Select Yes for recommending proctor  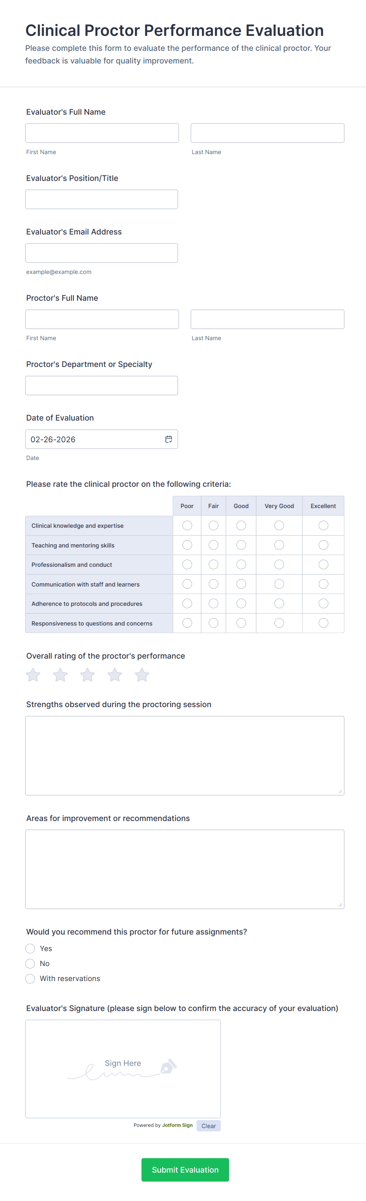tap(30, 948)
